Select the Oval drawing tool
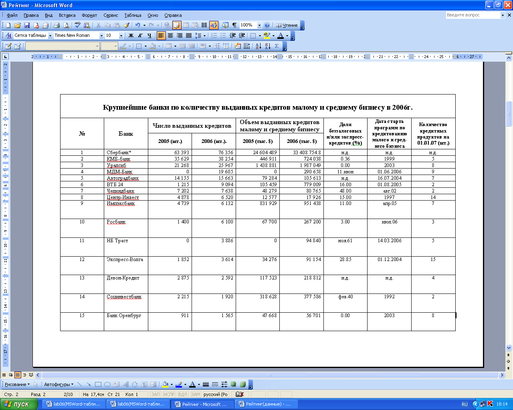 click(x=107, y=384)
